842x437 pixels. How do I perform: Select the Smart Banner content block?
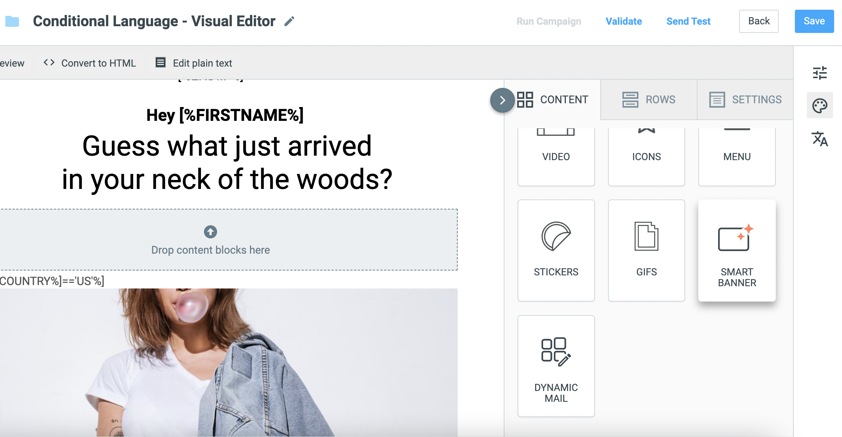pyautogui.click(x=737, y=250)
